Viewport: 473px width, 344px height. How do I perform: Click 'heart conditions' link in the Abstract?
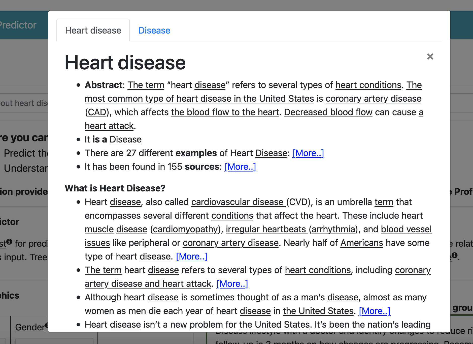click(368, 85)
